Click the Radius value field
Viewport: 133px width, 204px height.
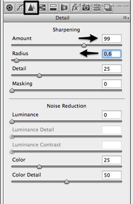tap(112, 54)
